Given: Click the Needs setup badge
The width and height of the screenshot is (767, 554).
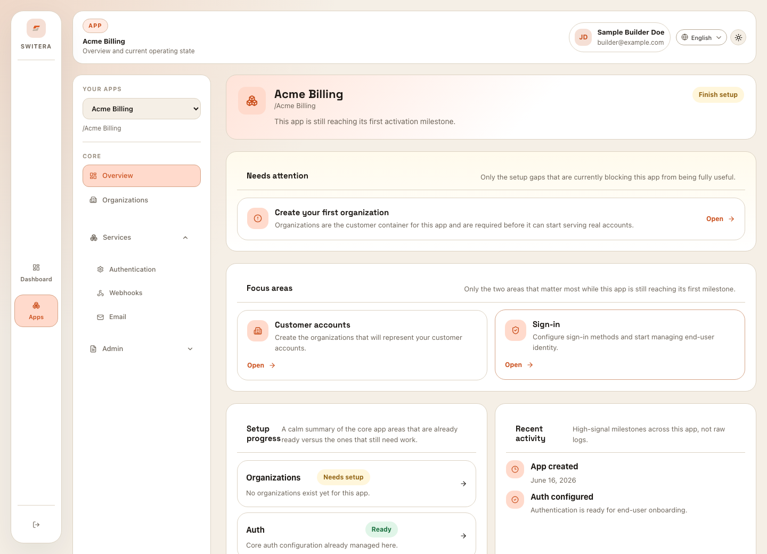Looking at the screenshot, I should (344, 477).
